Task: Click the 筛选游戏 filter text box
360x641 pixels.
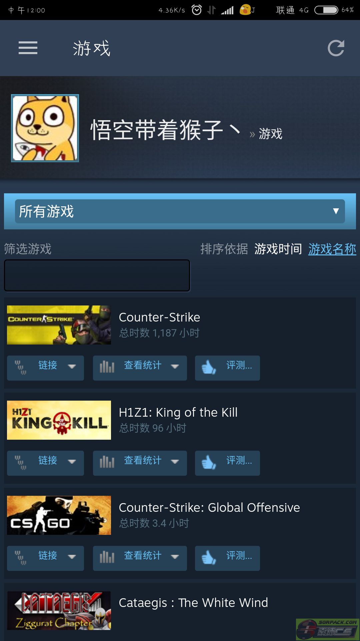Action: click(x=97, y=275)
